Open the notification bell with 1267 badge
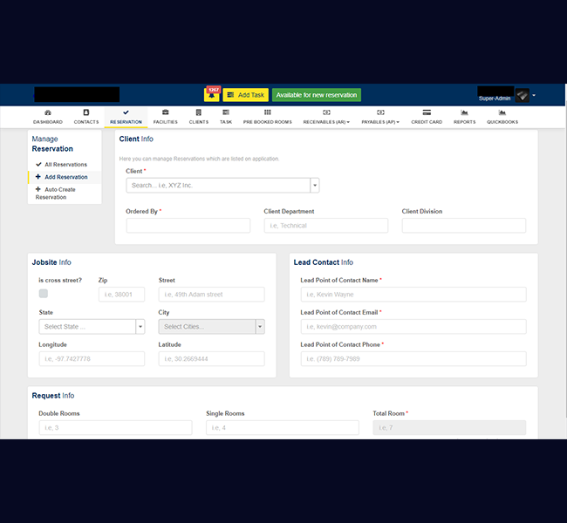 click(x=211, y=94)
